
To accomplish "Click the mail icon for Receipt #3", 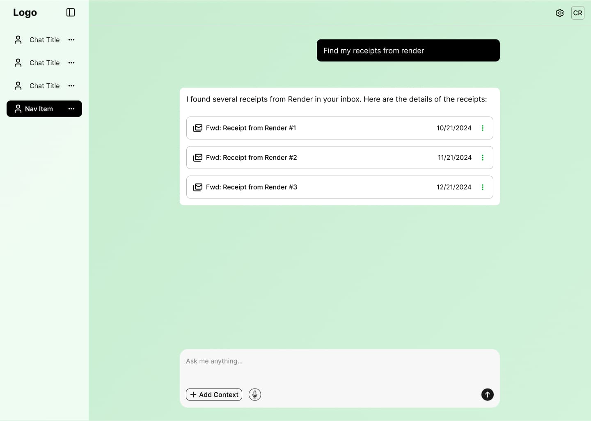I will (198, 187).
